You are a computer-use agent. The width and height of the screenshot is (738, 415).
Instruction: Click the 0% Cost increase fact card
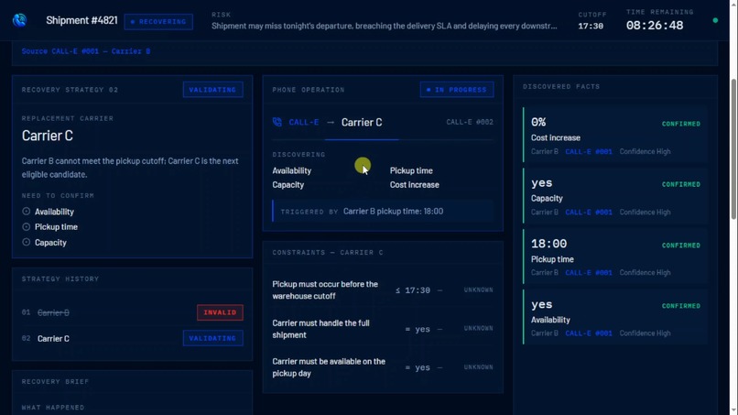[x=614, y=136]
